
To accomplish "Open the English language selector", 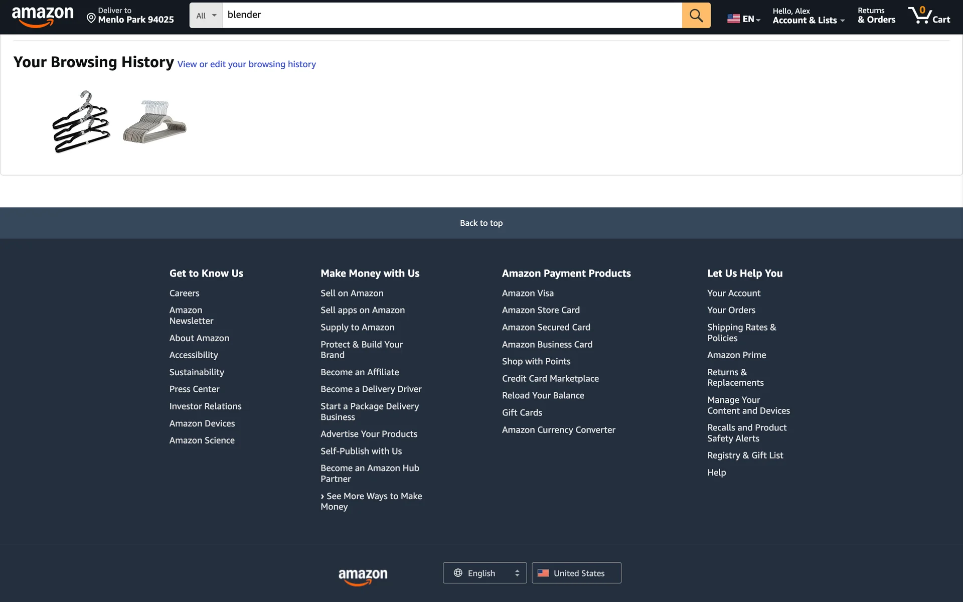I will [x=485, y=573].
